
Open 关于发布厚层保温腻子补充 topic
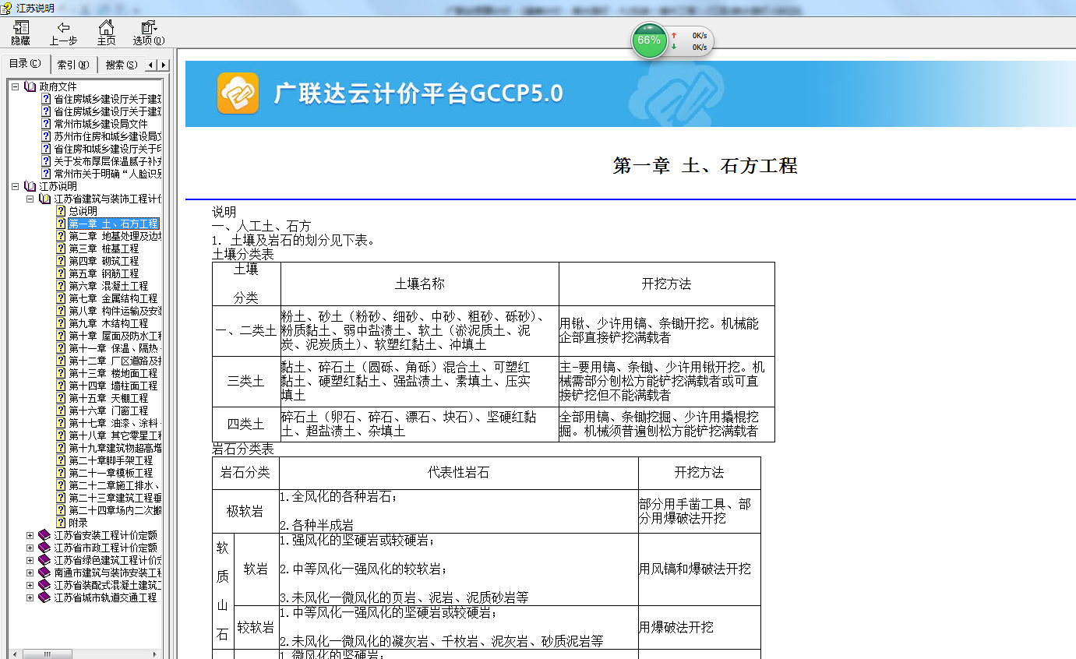click(108, 161)
